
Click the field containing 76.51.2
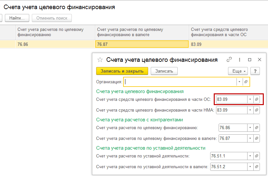[229, 167]
